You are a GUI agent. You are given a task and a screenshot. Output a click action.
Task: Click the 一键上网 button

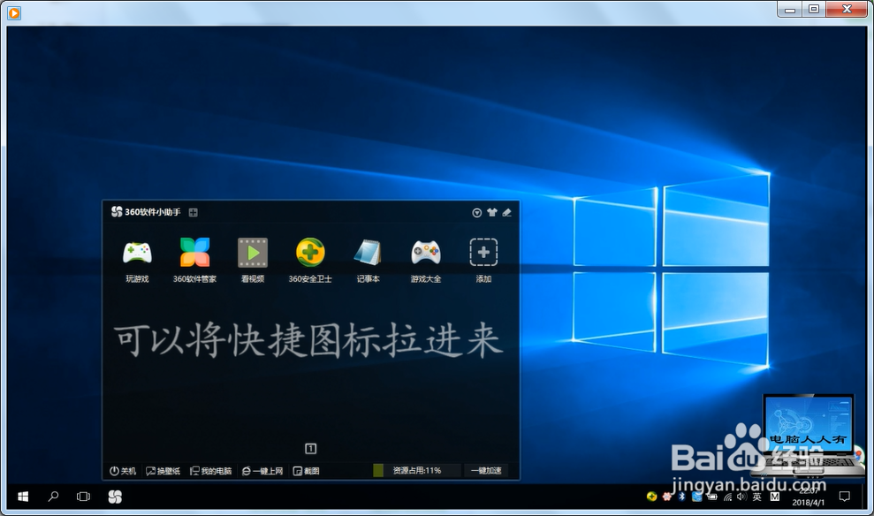tap(262, 471)
